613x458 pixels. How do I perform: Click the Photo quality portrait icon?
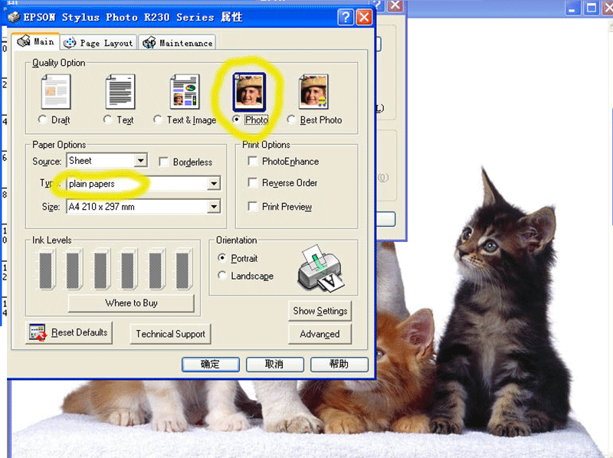point(249,91)
